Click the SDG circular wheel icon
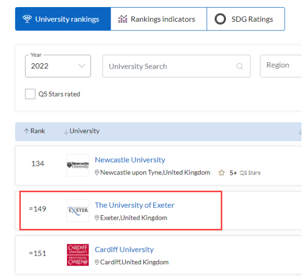Viewport: 302px width, 279px height. point(220,19)
